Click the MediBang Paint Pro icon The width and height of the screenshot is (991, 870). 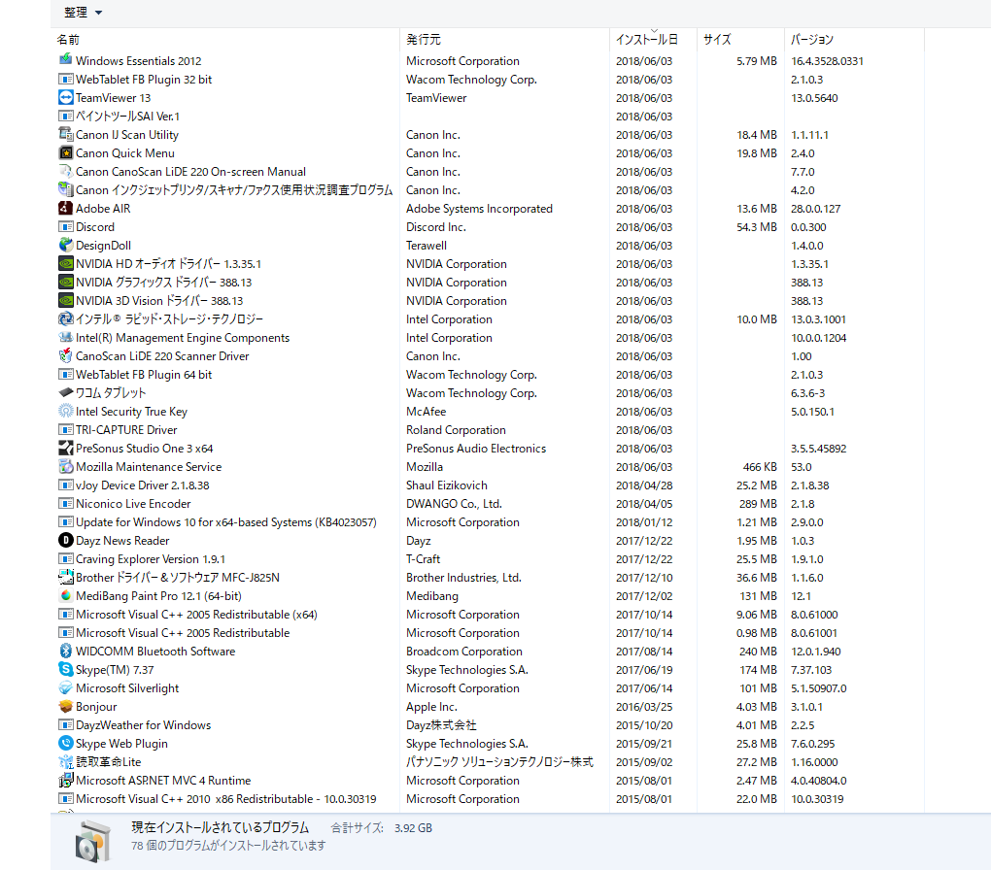[x=66, y=595]
